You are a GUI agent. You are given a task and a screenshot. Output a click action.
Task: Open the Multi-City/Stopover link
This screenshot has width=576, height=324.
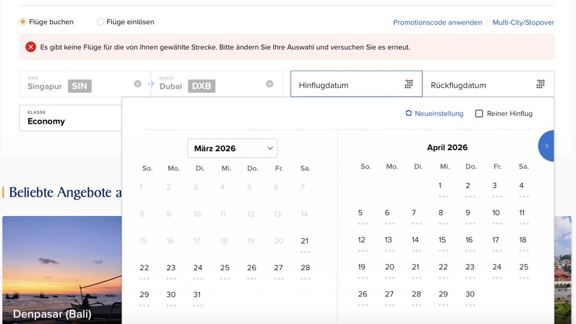click(x=523, y=22)
